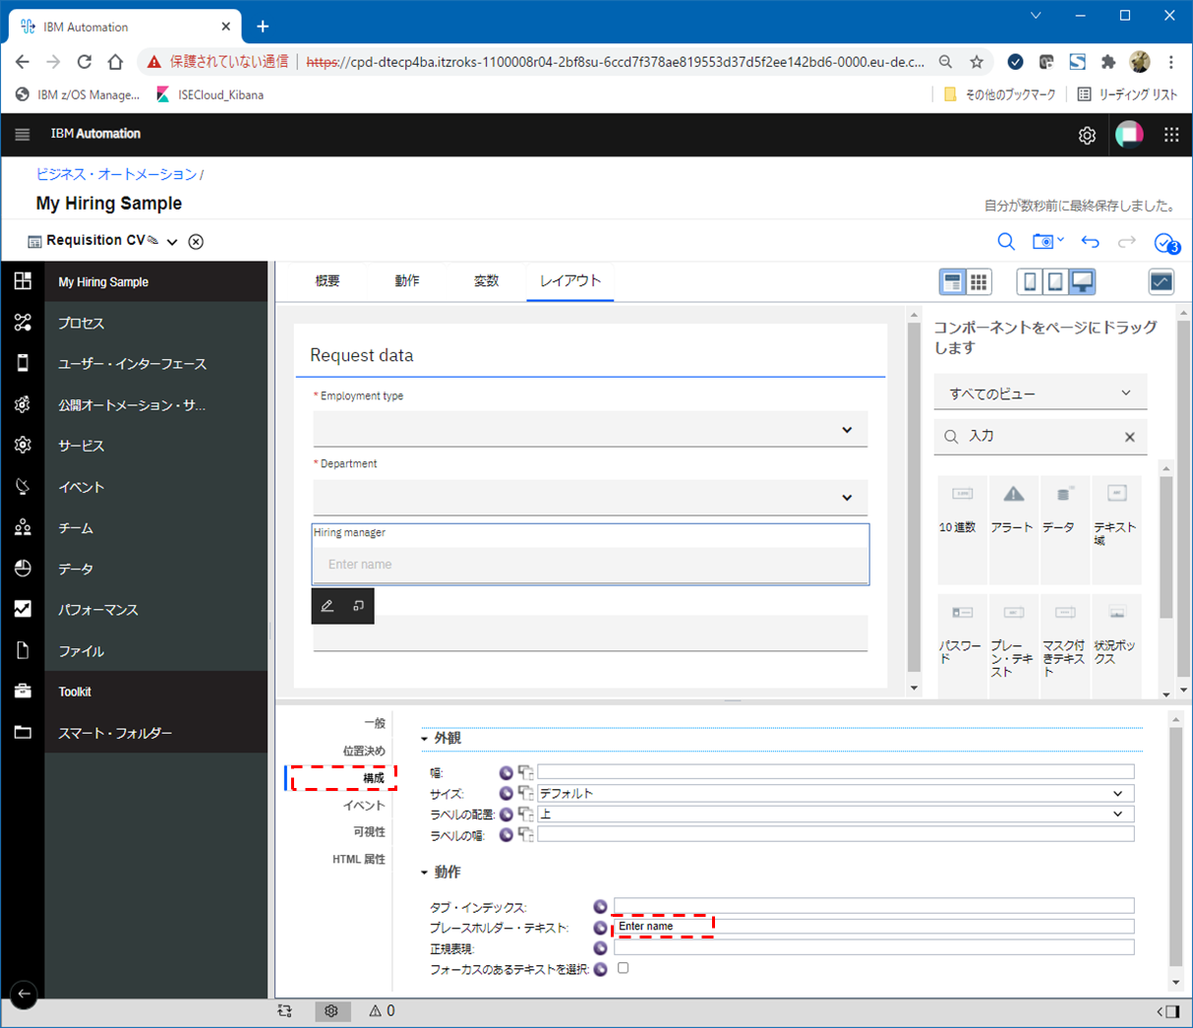Select the 可視性 properties tab
The height and width of the screenshot is (1028, 1193).
pos(369,832)
